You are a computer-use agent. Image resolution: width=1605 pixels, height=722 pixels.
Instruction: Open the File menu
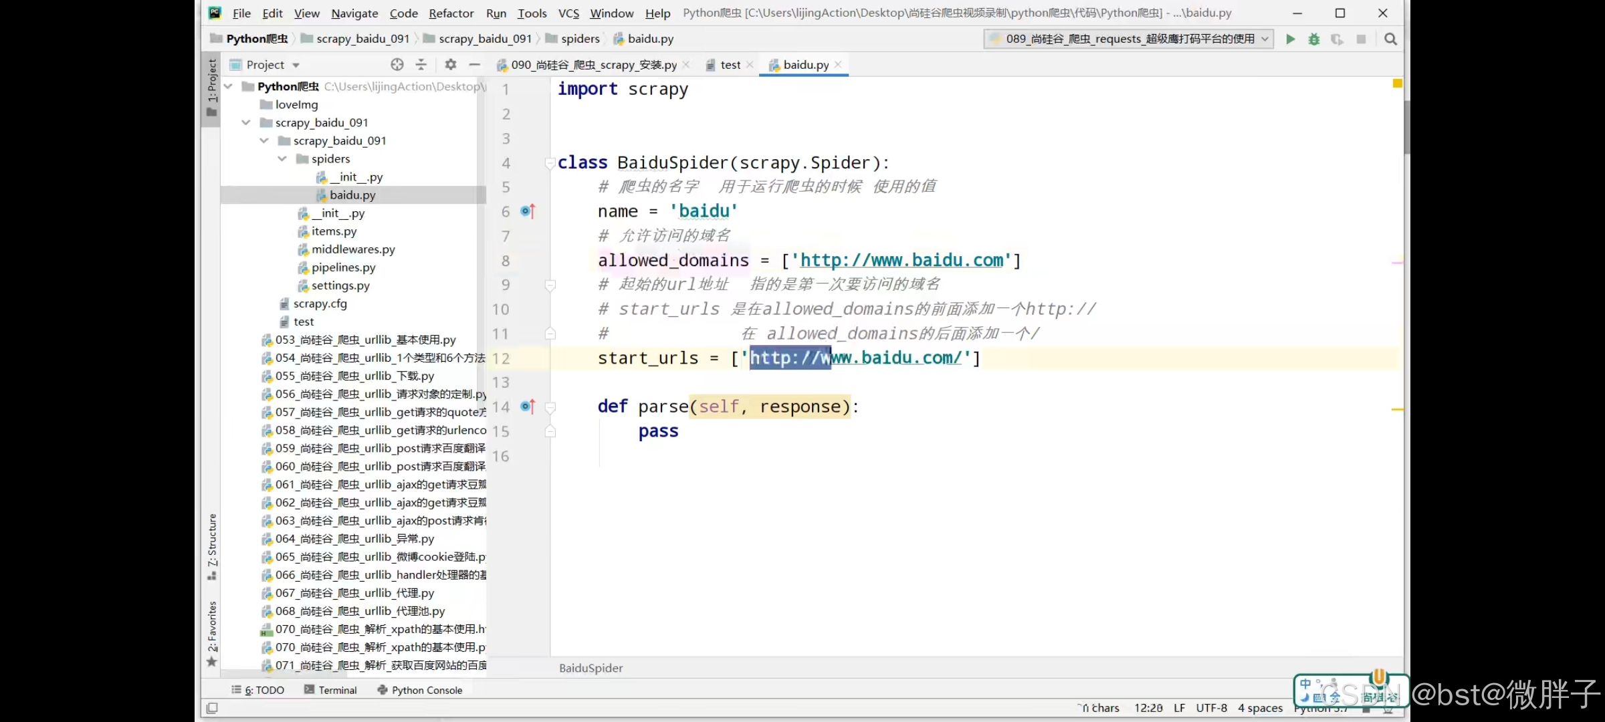[241, 13]
